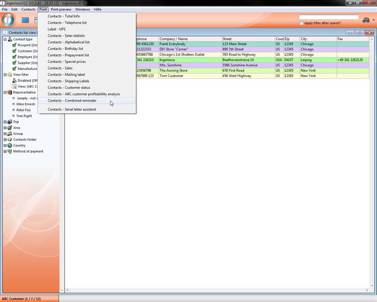Toggle the Prospect contact type checkmark
Screen dimensions: 377x302
(14, 45)
